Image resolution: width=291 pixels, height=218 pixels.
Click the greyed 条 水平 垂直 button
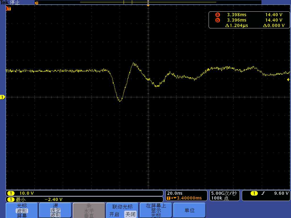(89, 210)
